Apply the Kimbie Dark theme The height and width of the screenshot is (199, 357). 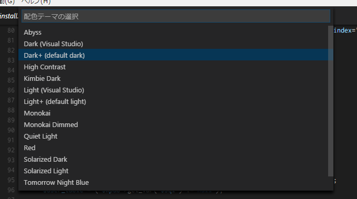coord(175,79)
